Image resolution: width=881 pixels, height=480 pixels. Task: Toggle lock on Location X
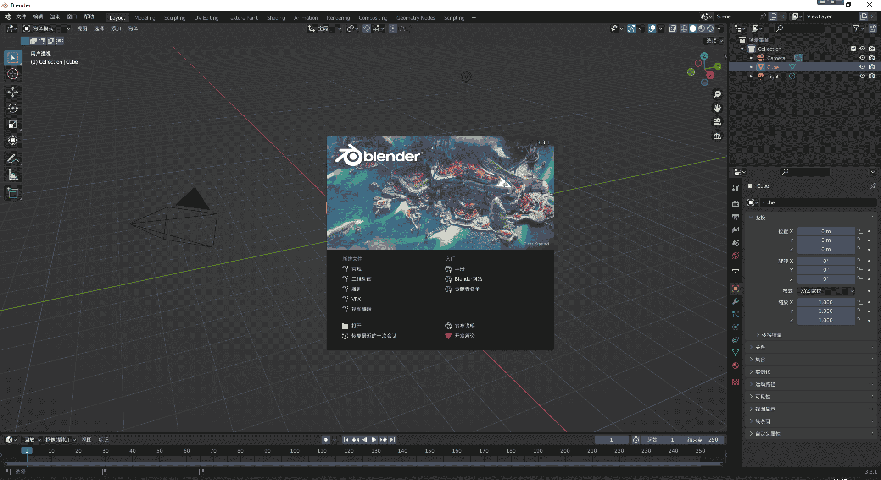(860, 231)
